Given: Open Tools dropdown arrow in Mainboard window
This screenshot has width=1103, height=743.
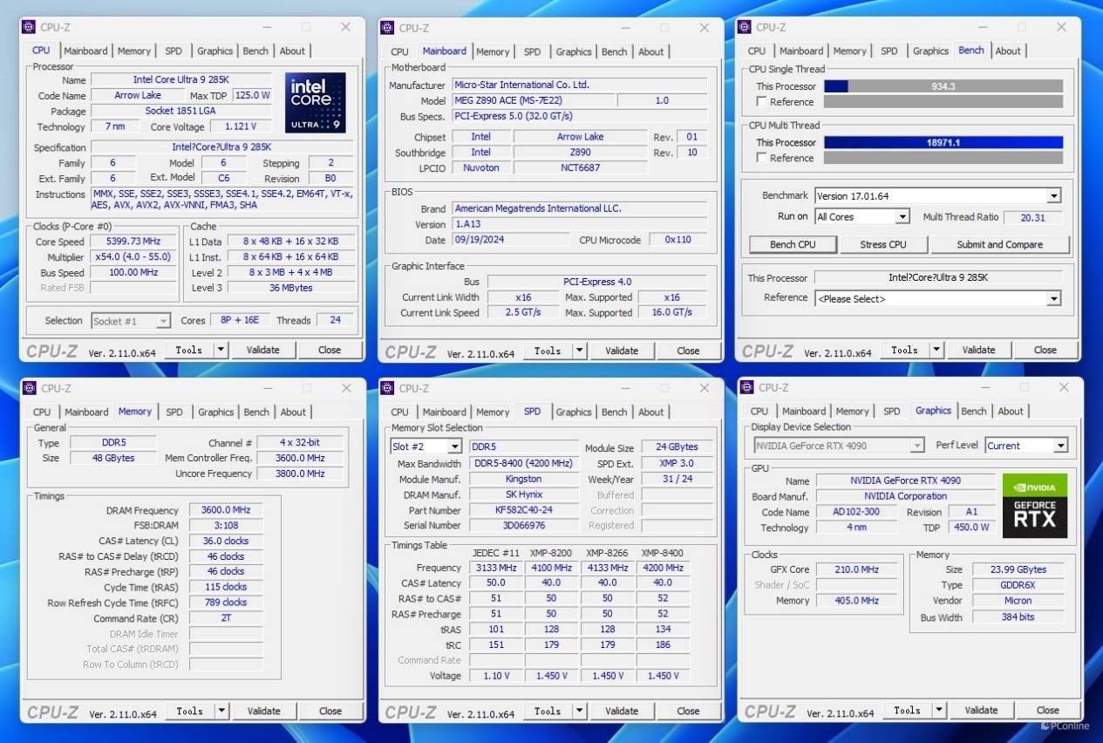Looking at the screenshot, I should (x=580, y=351).
